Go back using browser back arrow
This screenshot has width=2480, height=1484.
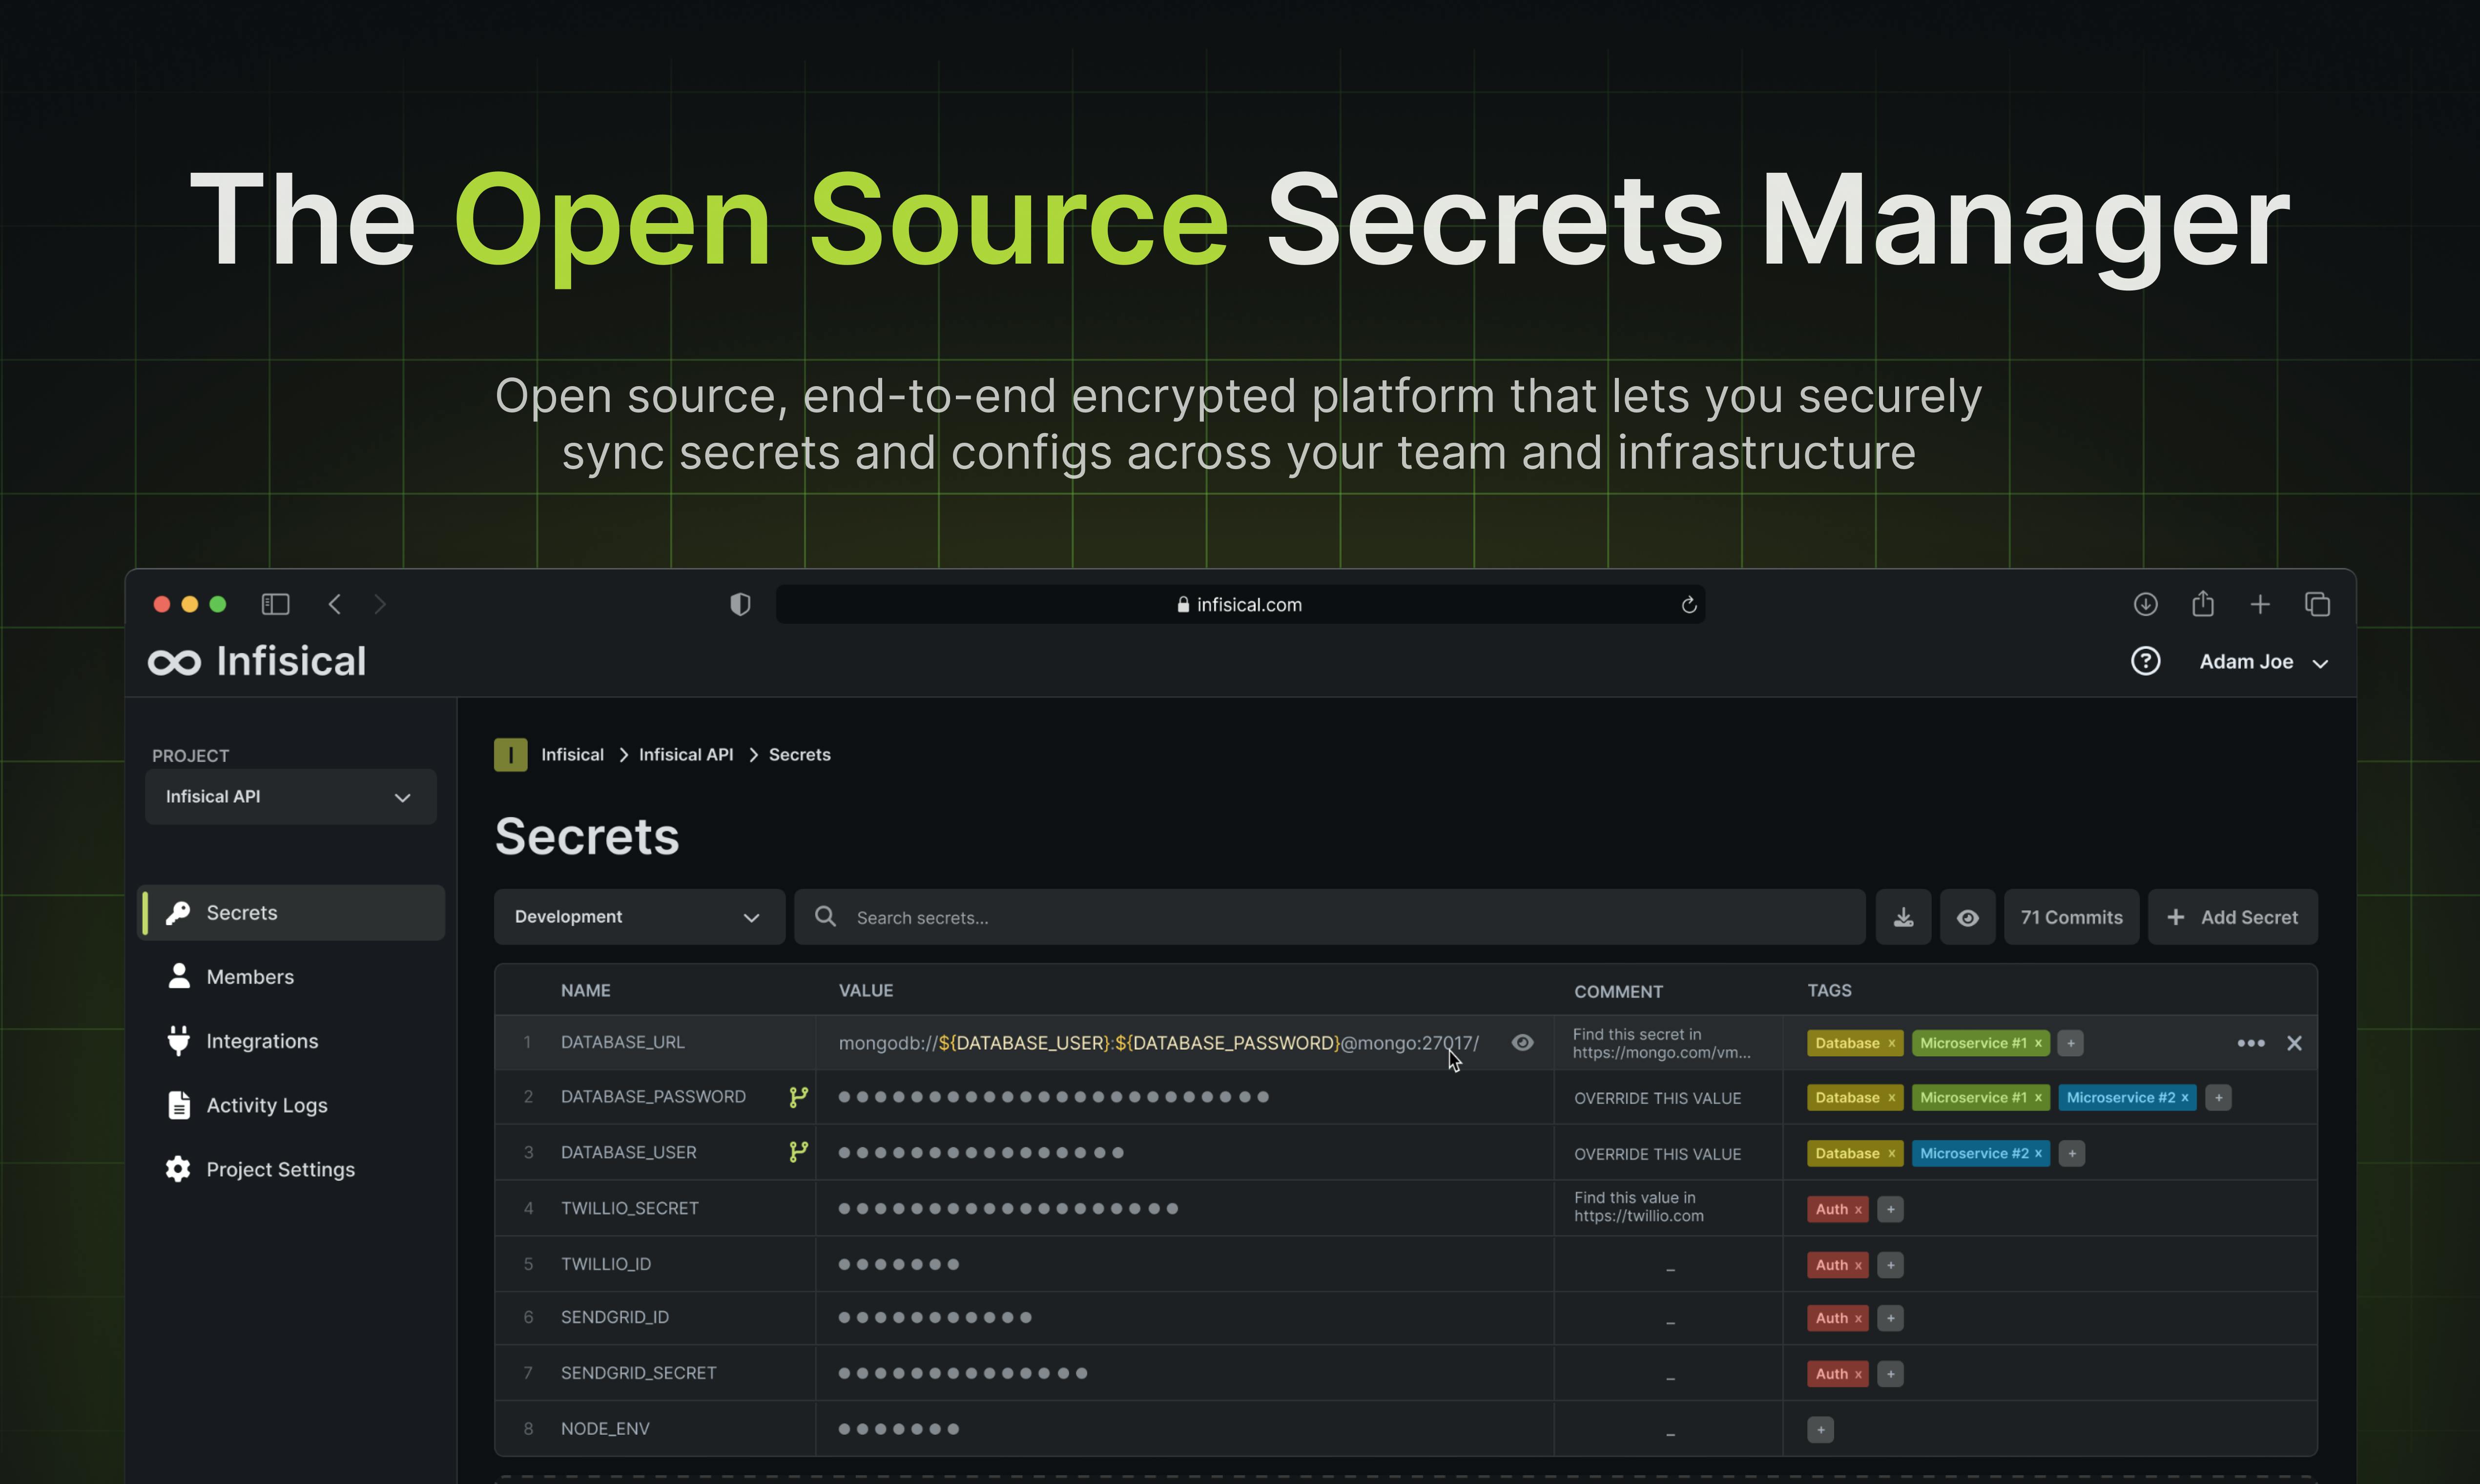pyautogui.click(x=335, y=604)
